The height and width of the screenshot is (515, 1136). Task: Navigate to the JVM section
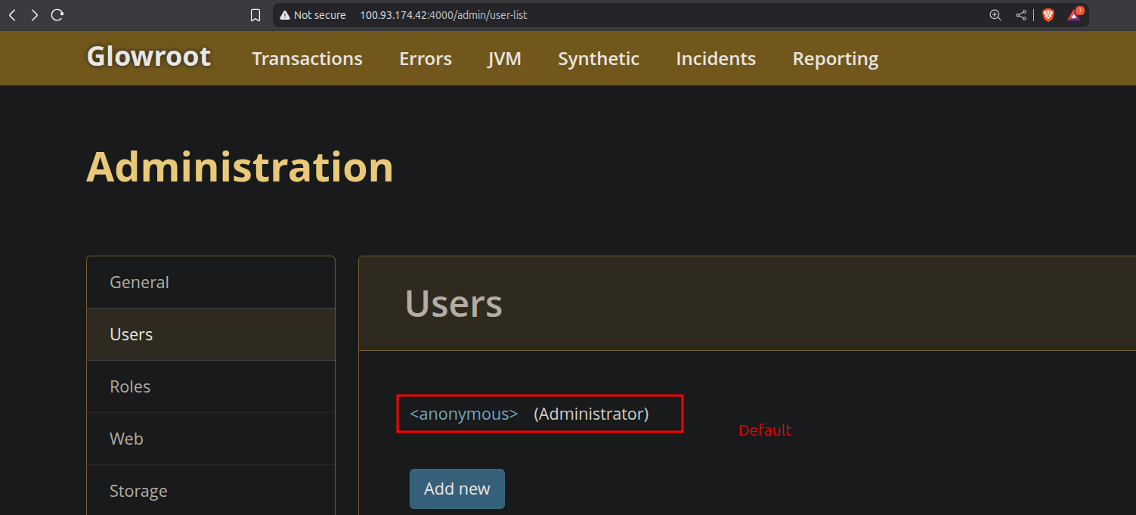[504, 59]
